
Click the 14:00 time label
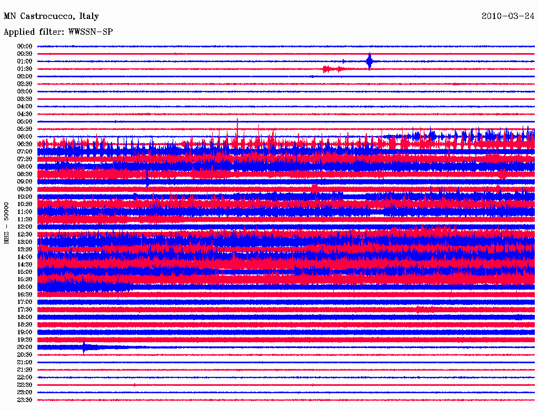tap(25, 257)
